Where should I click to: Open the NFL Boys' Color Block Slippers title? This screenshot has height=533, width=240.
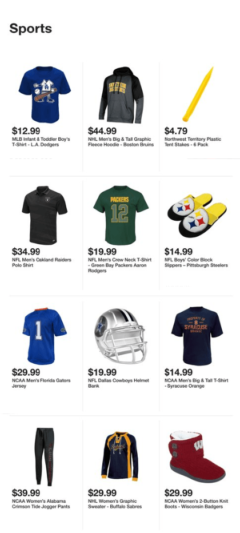196,262
